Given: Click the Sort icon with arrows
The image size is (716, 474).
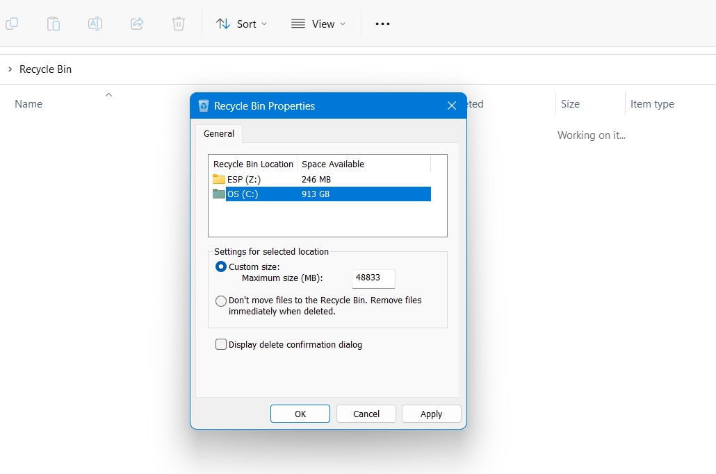Looking at the screenshot, I should 223,23.
